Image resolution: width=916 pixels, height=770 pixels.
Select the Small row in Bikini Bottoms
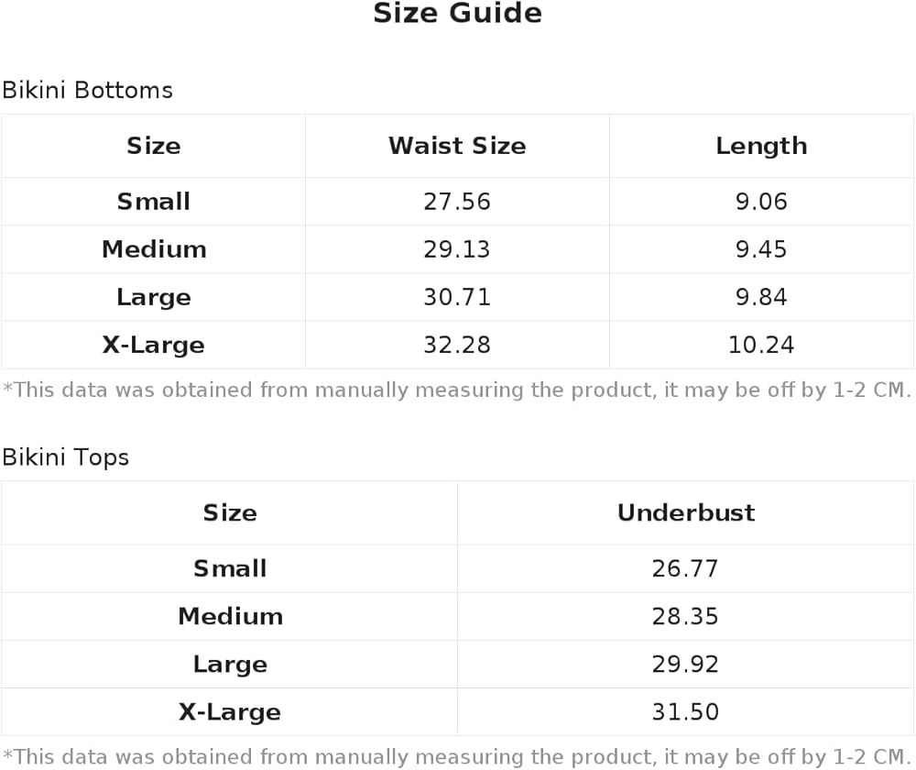tap(457, 202)
